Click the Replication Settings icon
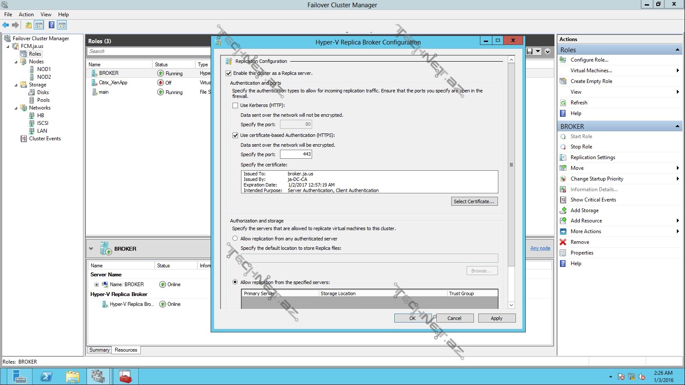The height and width of the screenshot is (385, 685). click(x=563, y=157)
